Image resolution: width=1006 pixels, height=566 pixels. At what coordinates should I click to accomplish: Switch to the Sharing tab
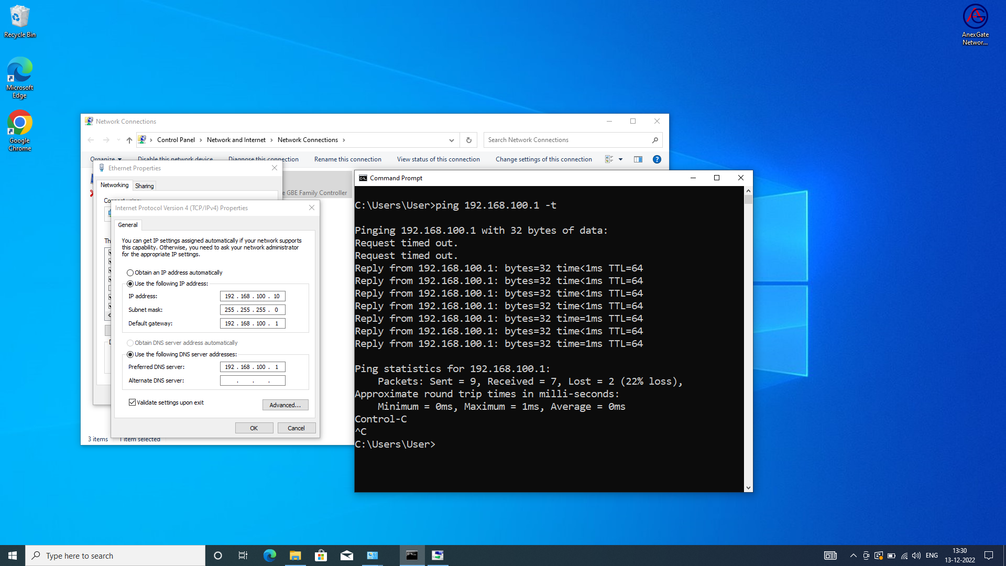(144, 186)
